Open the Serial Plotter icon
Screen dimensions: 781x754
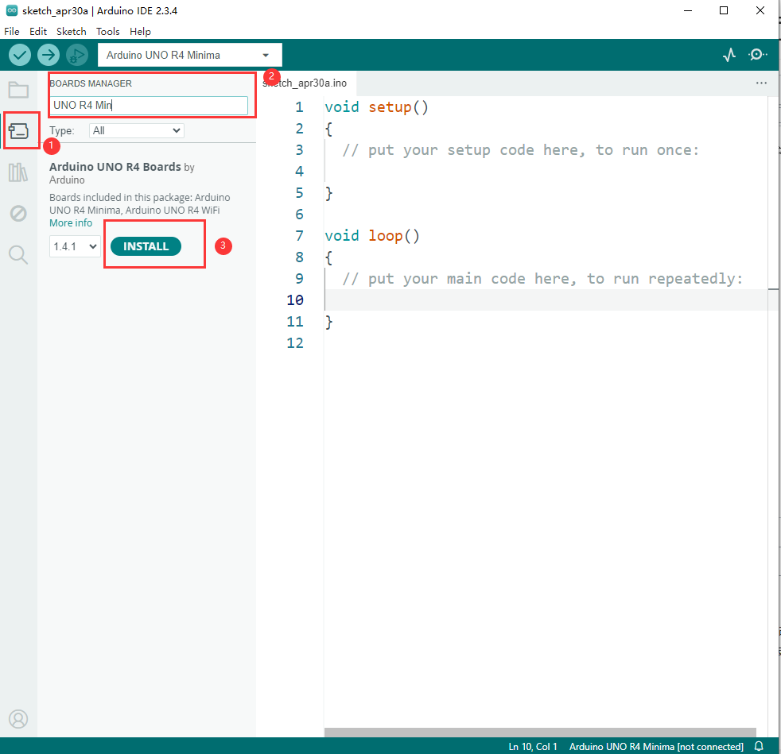point(729,55)
